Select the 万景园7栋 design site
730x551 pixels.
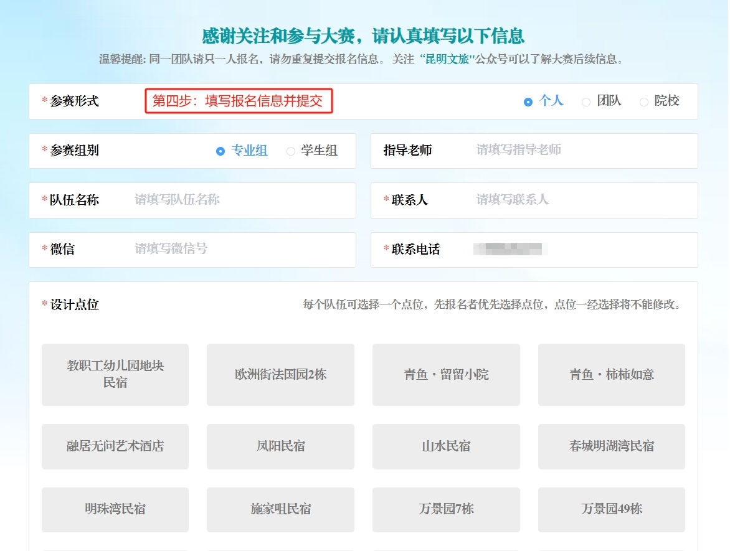pyautogui.click(x=446, y=509)
